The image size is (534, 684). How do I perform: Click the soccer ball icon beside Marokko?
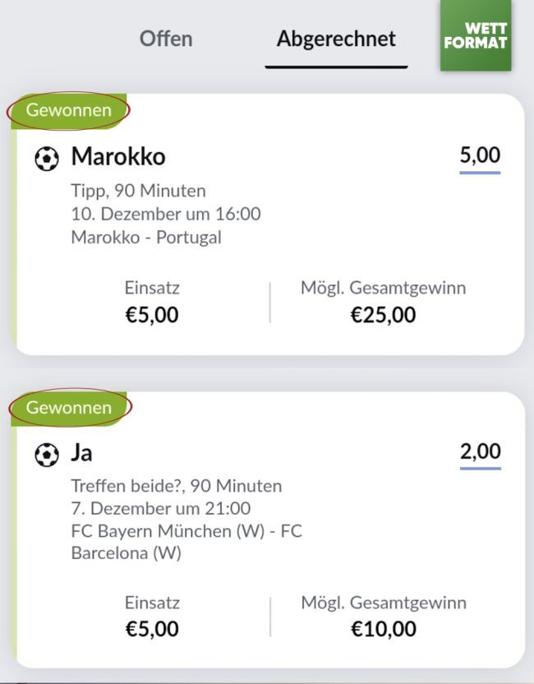tap(47, 157)
